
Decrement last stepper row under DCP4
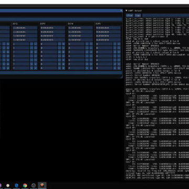87,68
